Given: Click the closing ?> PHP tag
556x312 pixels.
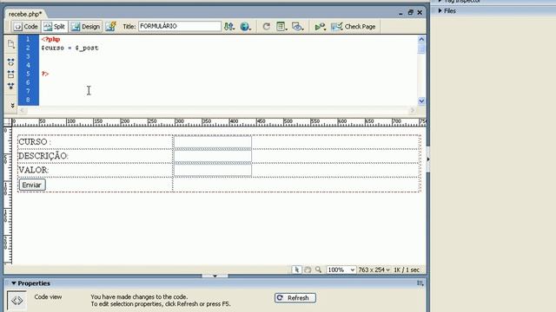Looking at the screenshot, I should coord(44,74).
